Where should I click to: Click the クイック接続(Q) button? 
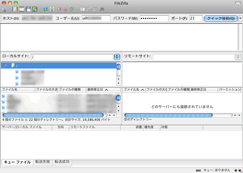point(221,18)
